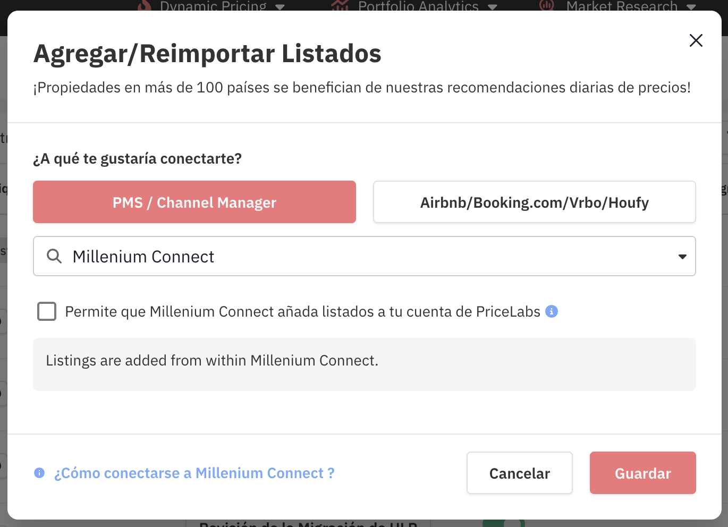Image resolution: width=728 pixels, height=527 pixels.
Task: Enable Millenium Connect to add listings checkbox
Action: (47, 311)
